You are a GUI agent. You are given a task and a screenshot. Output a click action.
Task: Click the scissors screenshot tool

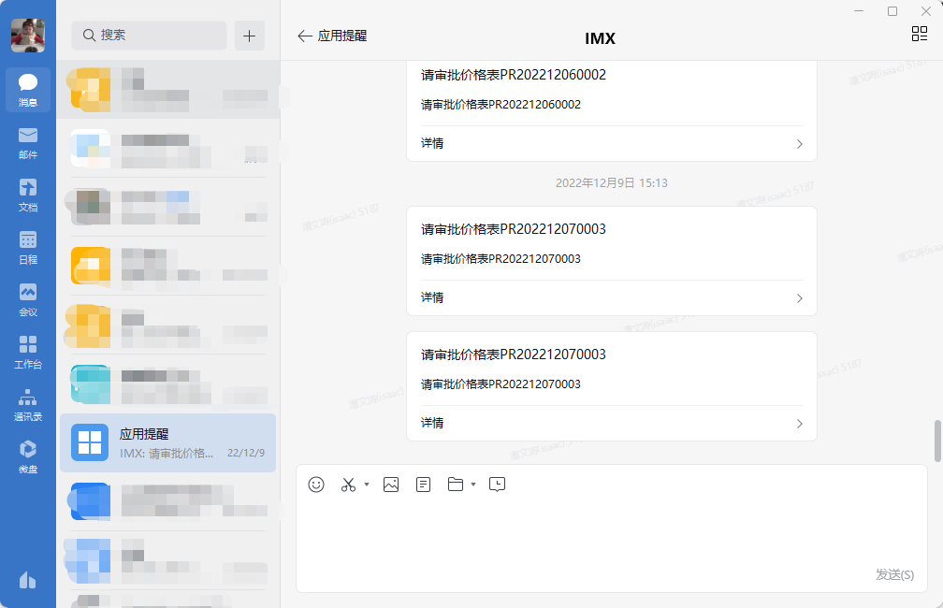(348, 485)
